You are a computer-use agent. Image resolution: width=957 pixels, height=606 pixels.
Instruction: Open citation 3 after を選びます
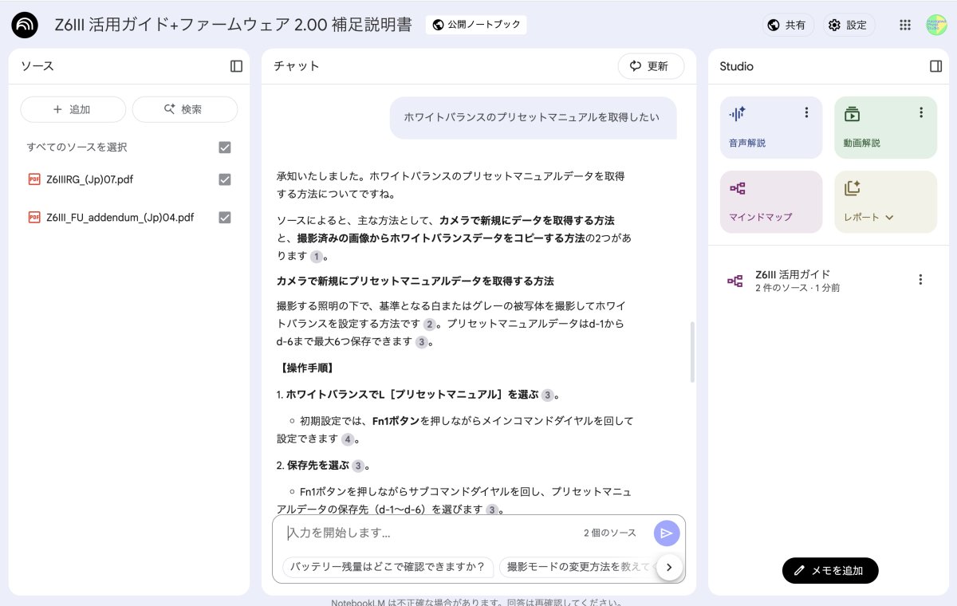pos(493,510)
